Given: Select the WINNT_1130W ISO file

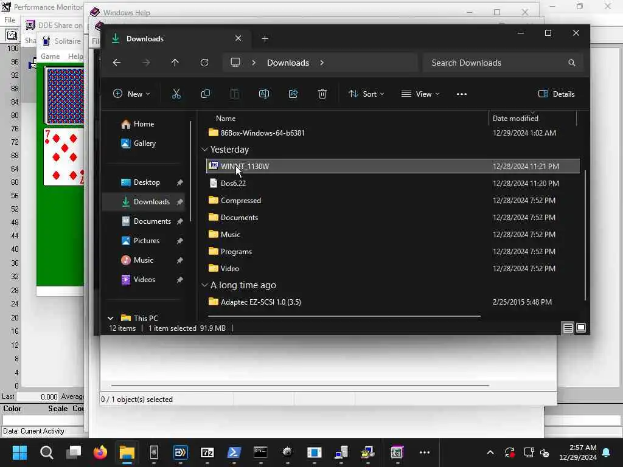Looking at the screenshot, I should pos(392,167).
